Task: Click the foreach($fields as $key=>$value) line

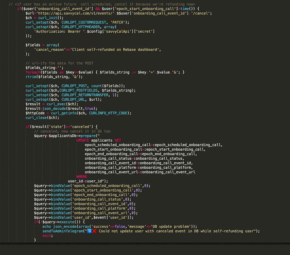Action: 105,72
